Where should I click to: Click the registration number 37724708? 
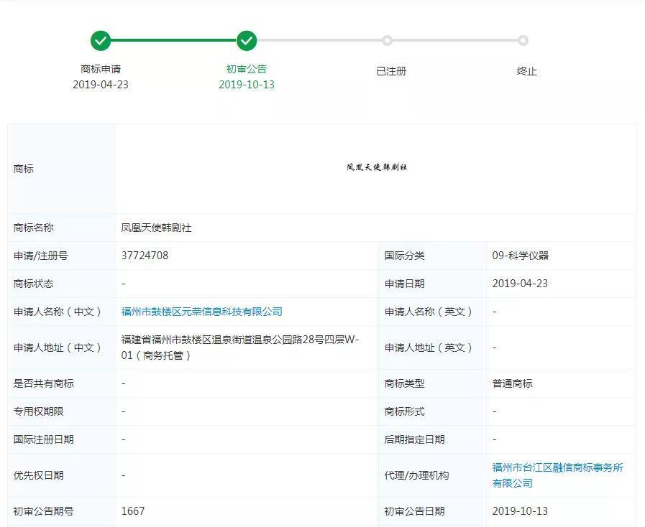pyautogui.click(x=145, y=256)
